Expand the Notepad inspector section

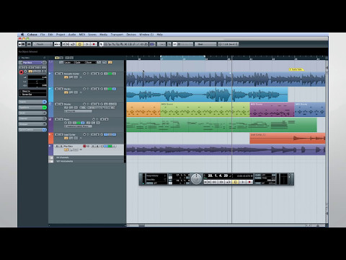32,124
